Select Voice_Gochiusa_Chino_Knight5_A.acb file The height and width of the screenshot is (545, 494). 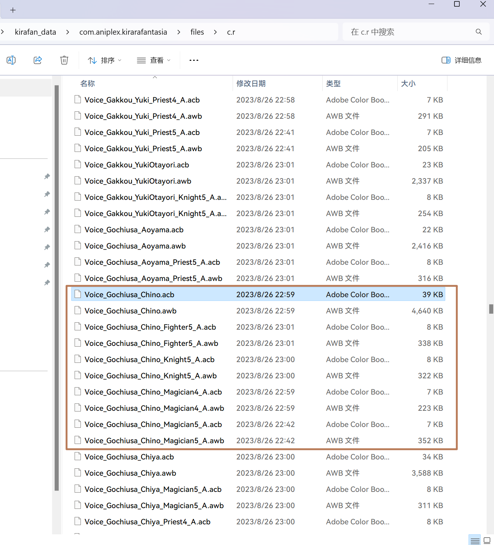[x=258, y=360]
